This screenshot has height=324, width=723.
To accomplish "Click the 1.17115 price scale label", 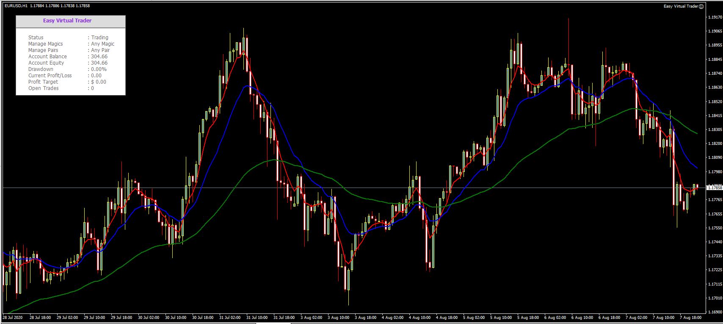I will [715, 284].
